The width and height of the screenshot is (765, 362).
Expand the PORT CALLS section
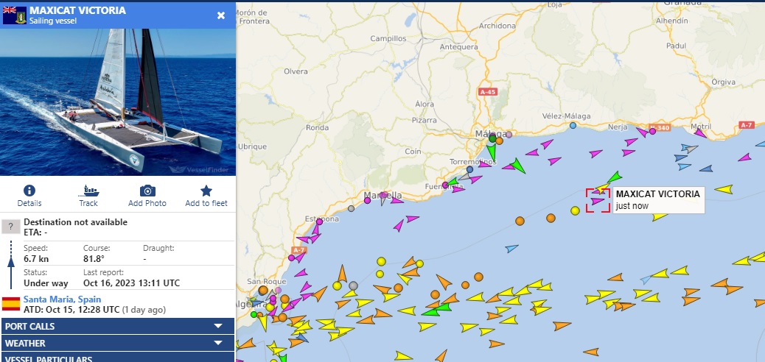pyautogui.click(x=118, y=326)
